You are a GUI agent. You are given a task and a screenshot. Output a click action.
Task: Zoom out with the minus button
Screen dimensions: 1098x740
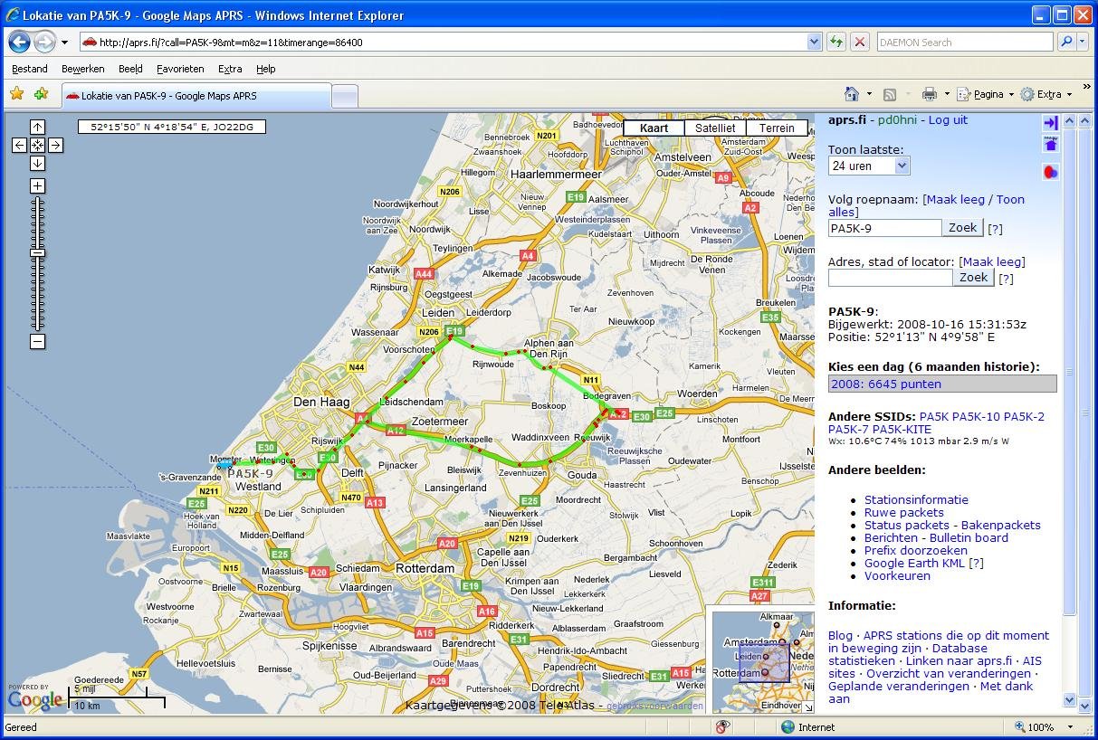click(x=37, y=342)
